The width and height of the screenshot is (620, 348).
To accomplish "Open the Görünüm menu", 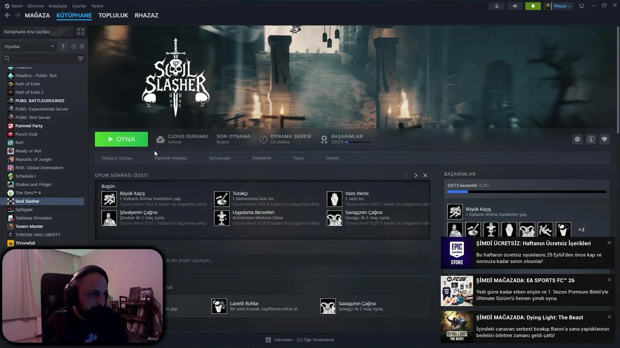I will (x=35, y=6).
